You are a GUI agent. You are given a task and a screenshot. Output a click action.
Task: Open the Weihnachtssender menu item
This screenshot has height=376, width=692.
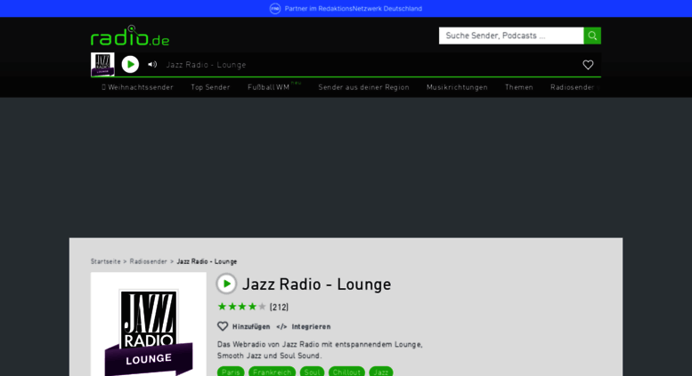[137, 87]
